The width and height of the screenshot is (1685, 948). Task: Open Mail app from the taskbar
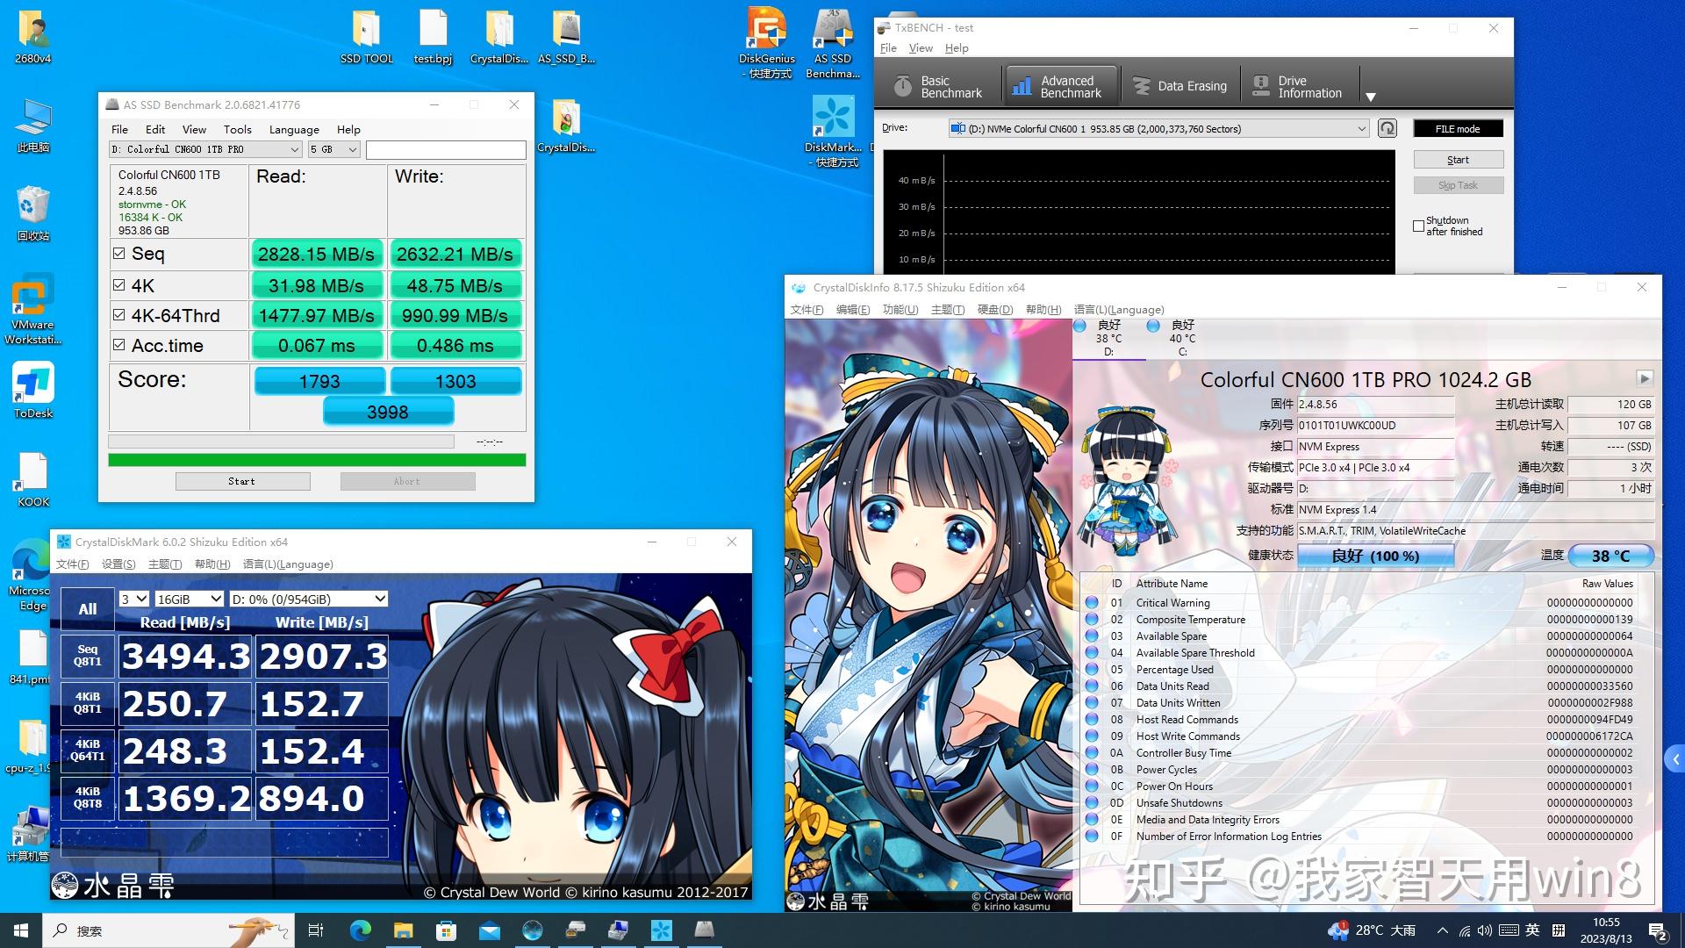tap(489, 930)
